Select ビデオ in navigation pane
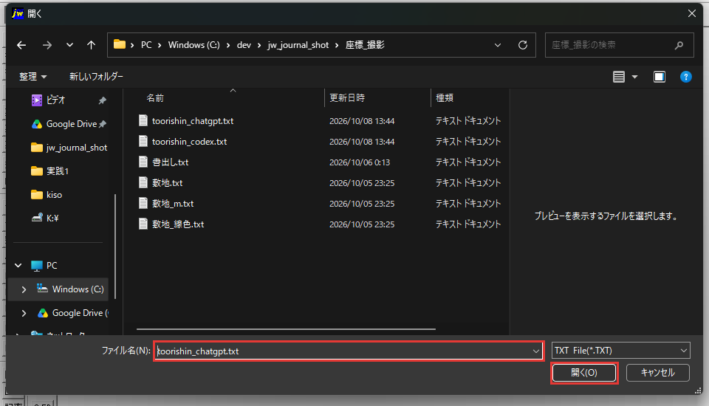The image size is (709, 406). point(55,100)
